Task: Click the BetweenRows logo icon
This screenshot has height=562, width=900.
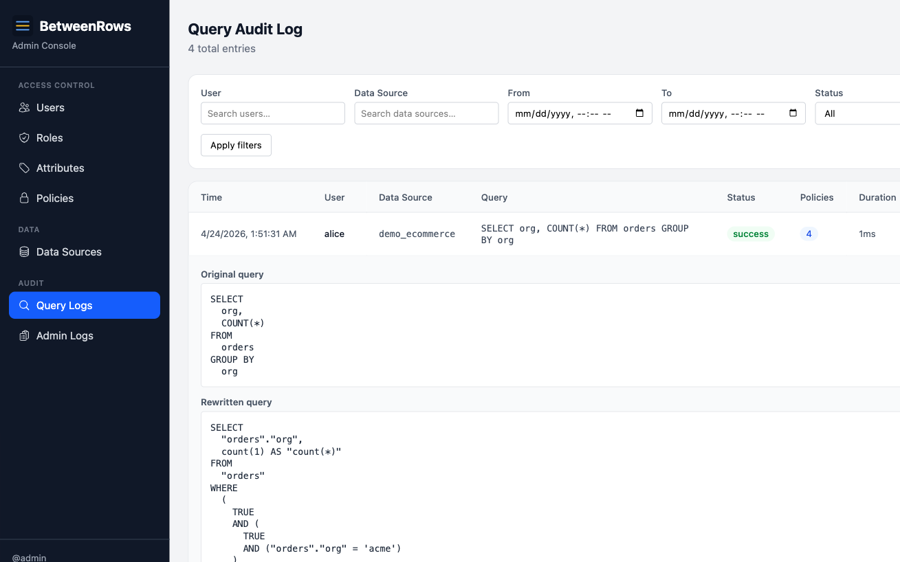Action: click(x=23, y=26)
